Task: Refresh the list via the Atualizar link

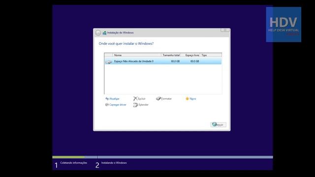Action: (114, 99)
